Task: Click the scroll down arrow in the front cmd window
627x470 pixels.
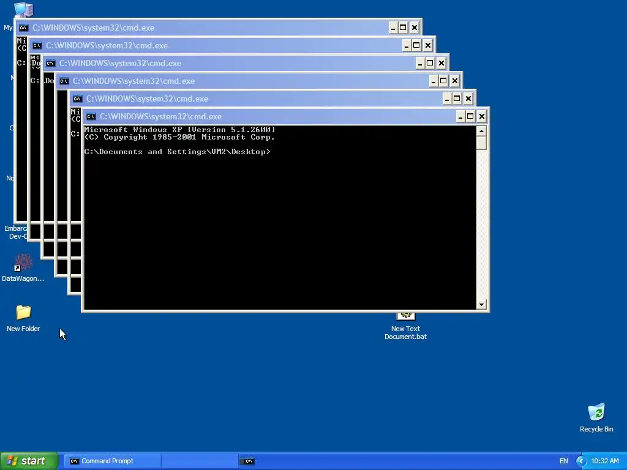Action: click(481, 305)
